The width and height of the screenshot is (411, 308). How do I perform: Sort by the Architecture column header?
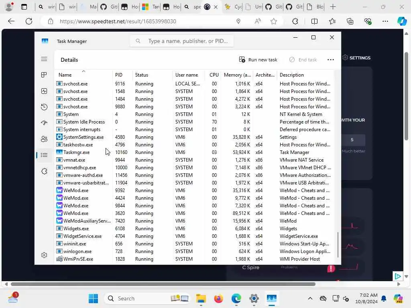click(265, 75)
